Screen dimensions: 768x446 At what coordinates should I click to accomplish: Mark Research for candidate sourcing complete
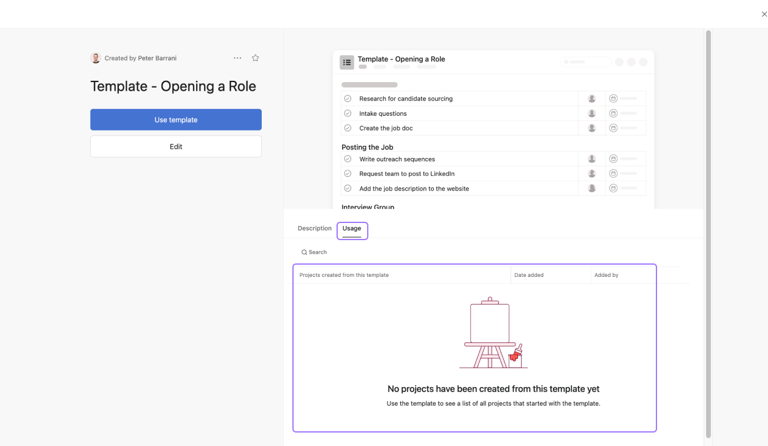pos(348,99)
